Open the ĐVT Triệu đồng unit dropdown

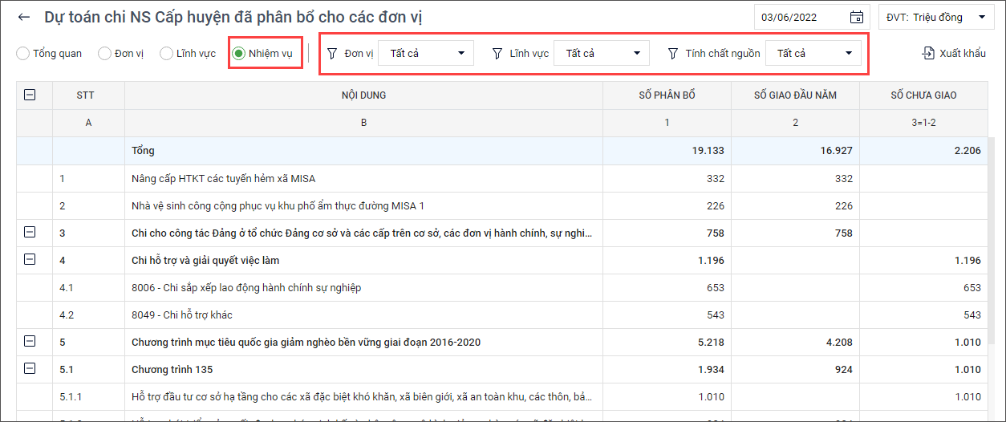point(935,17)
